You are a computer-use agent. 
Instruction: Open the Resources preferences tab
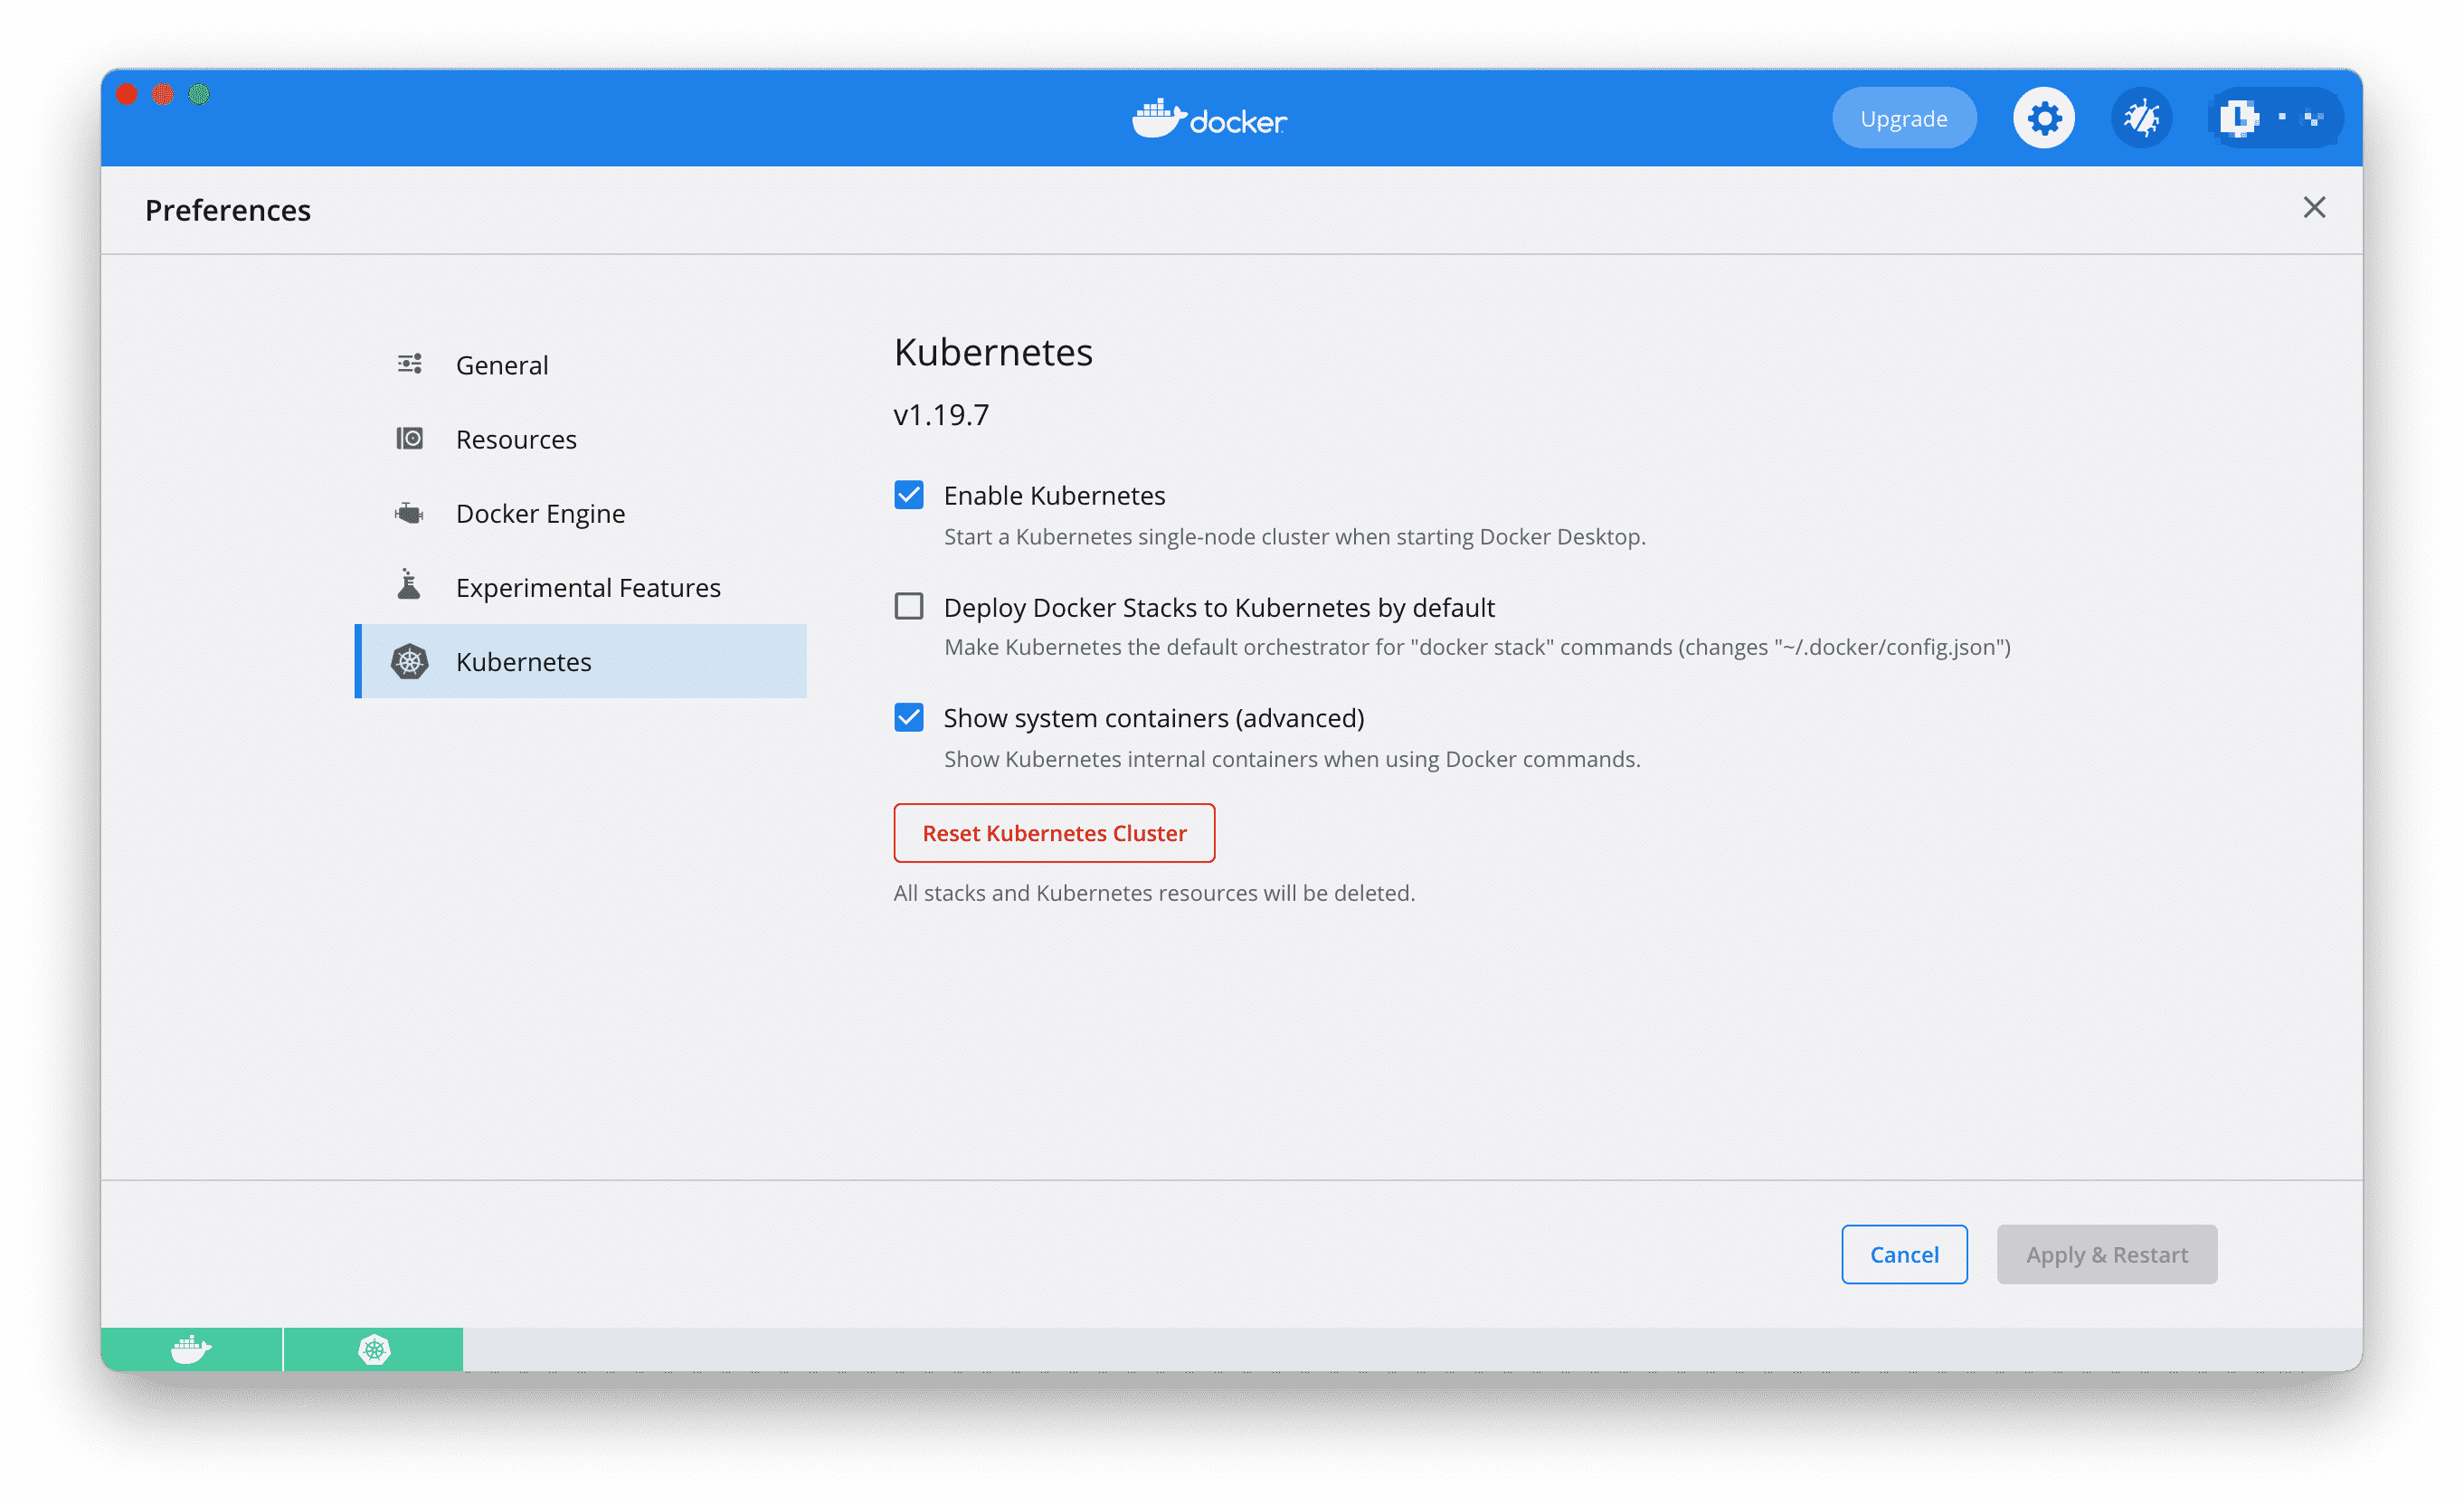point(516,439)
